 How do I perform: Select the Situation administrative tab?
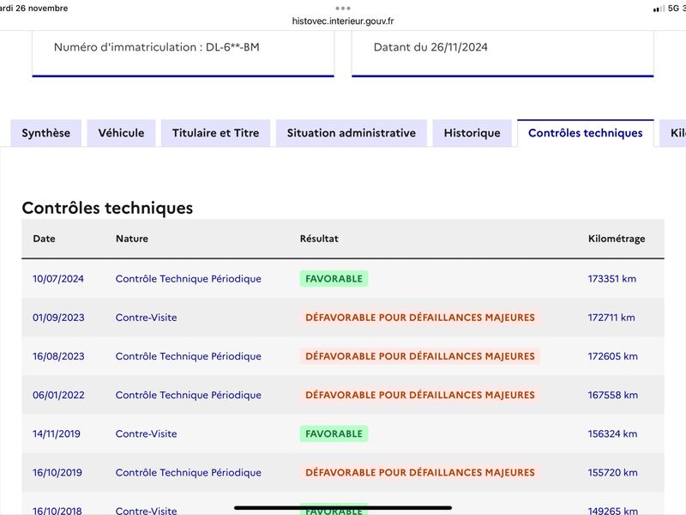click(352, 133)
